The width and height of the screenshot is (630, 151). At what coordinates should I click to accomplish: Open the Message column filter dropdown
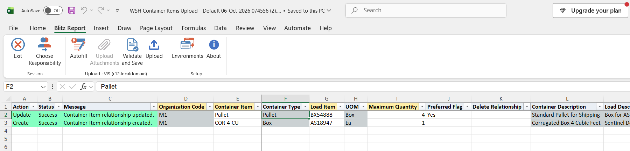coord(154,107)
